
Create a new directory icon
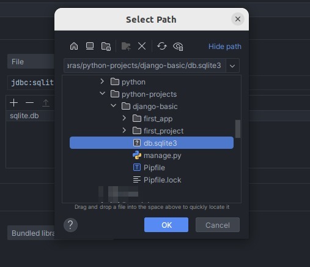click(x=126, y=46)
